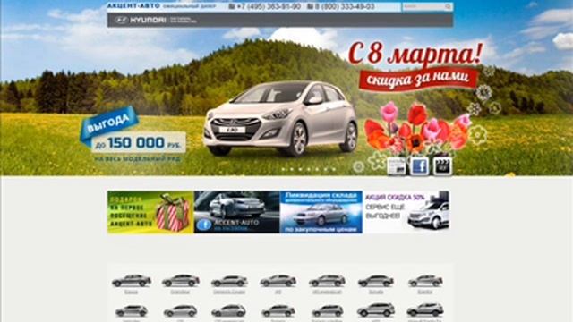Image resolution: width=573 pixels, height=322 pixels.
Task: Select the i40 sedan car model
Action: tap(278, 284)
